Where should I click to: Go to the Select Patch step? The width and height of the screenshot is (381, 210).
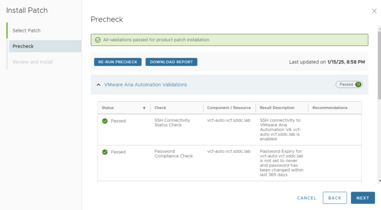pyautogui.click(x=26, y=30)
